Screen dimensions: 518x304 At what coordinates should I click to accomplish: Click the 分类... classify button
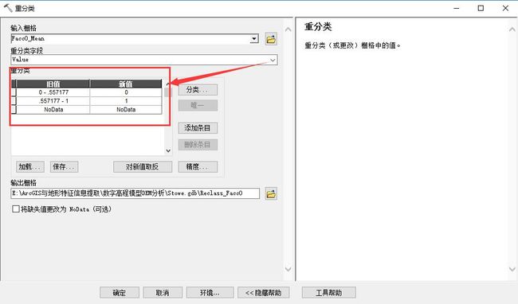[198, 90]
